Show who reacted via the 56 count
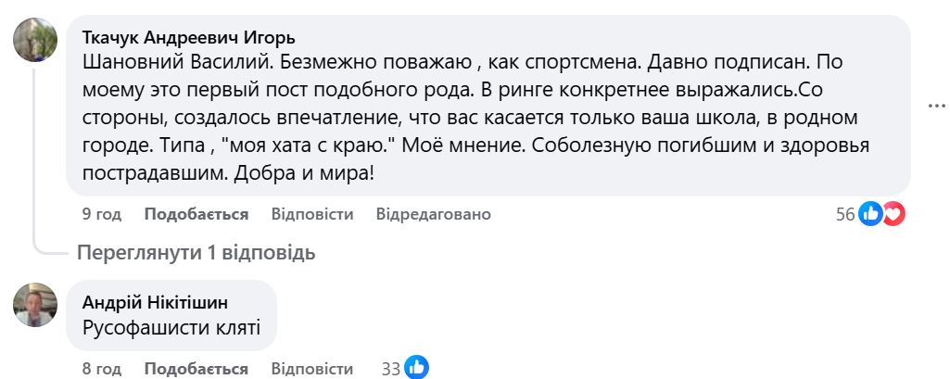The height and width of the screenshot is (379, 950). [x=845, y=214]
